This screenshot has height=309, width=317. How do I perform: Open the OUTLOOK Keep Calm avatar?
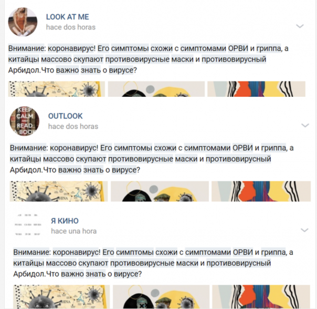[x=25, y=121]
